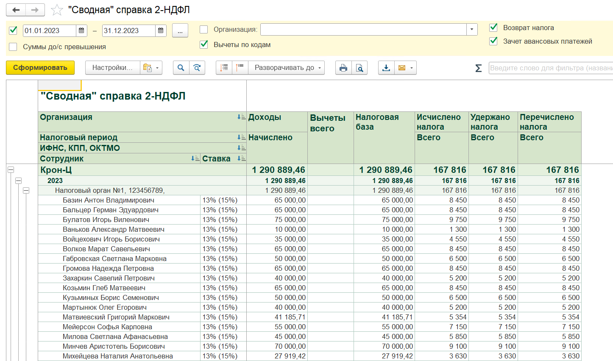Select employee Милова Светлана Афанасьевна

click(115, 336)
